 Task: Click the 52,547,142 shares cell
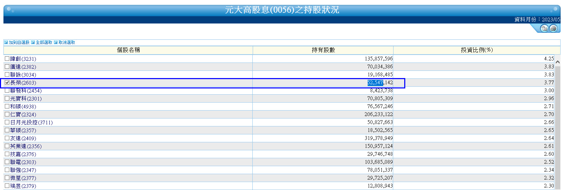coord(323,83)
